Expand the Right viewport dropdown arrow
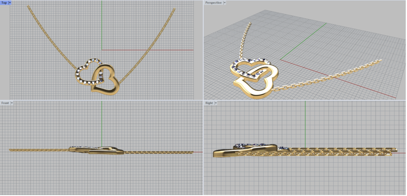This screenshot has width=407, height=196. tap(216, 103)
